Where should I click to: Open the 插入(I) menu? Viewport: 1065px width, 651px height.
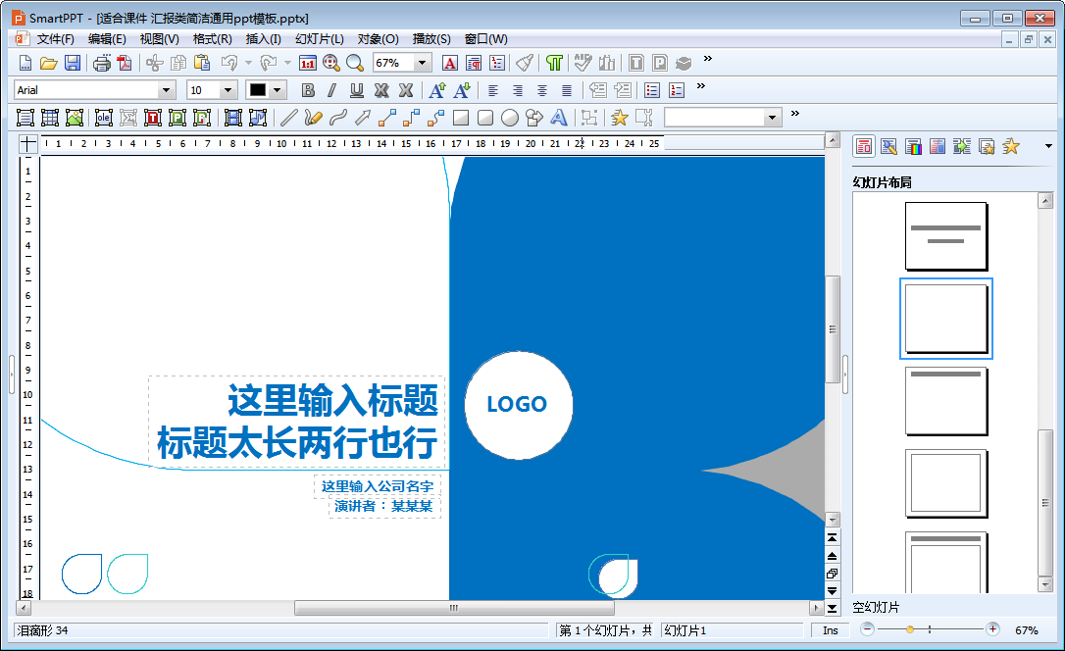[x=264, y=39]
